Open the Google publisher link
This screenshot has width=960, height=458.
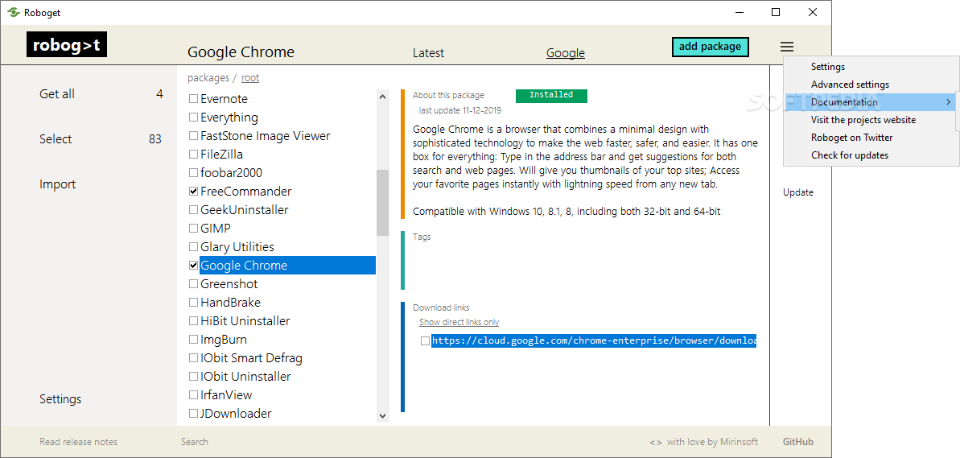(565, 53)
